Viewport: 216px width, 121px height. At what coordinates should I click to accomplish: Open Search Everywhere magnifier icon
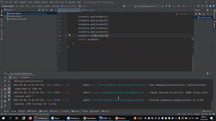(x=207, y=6)
